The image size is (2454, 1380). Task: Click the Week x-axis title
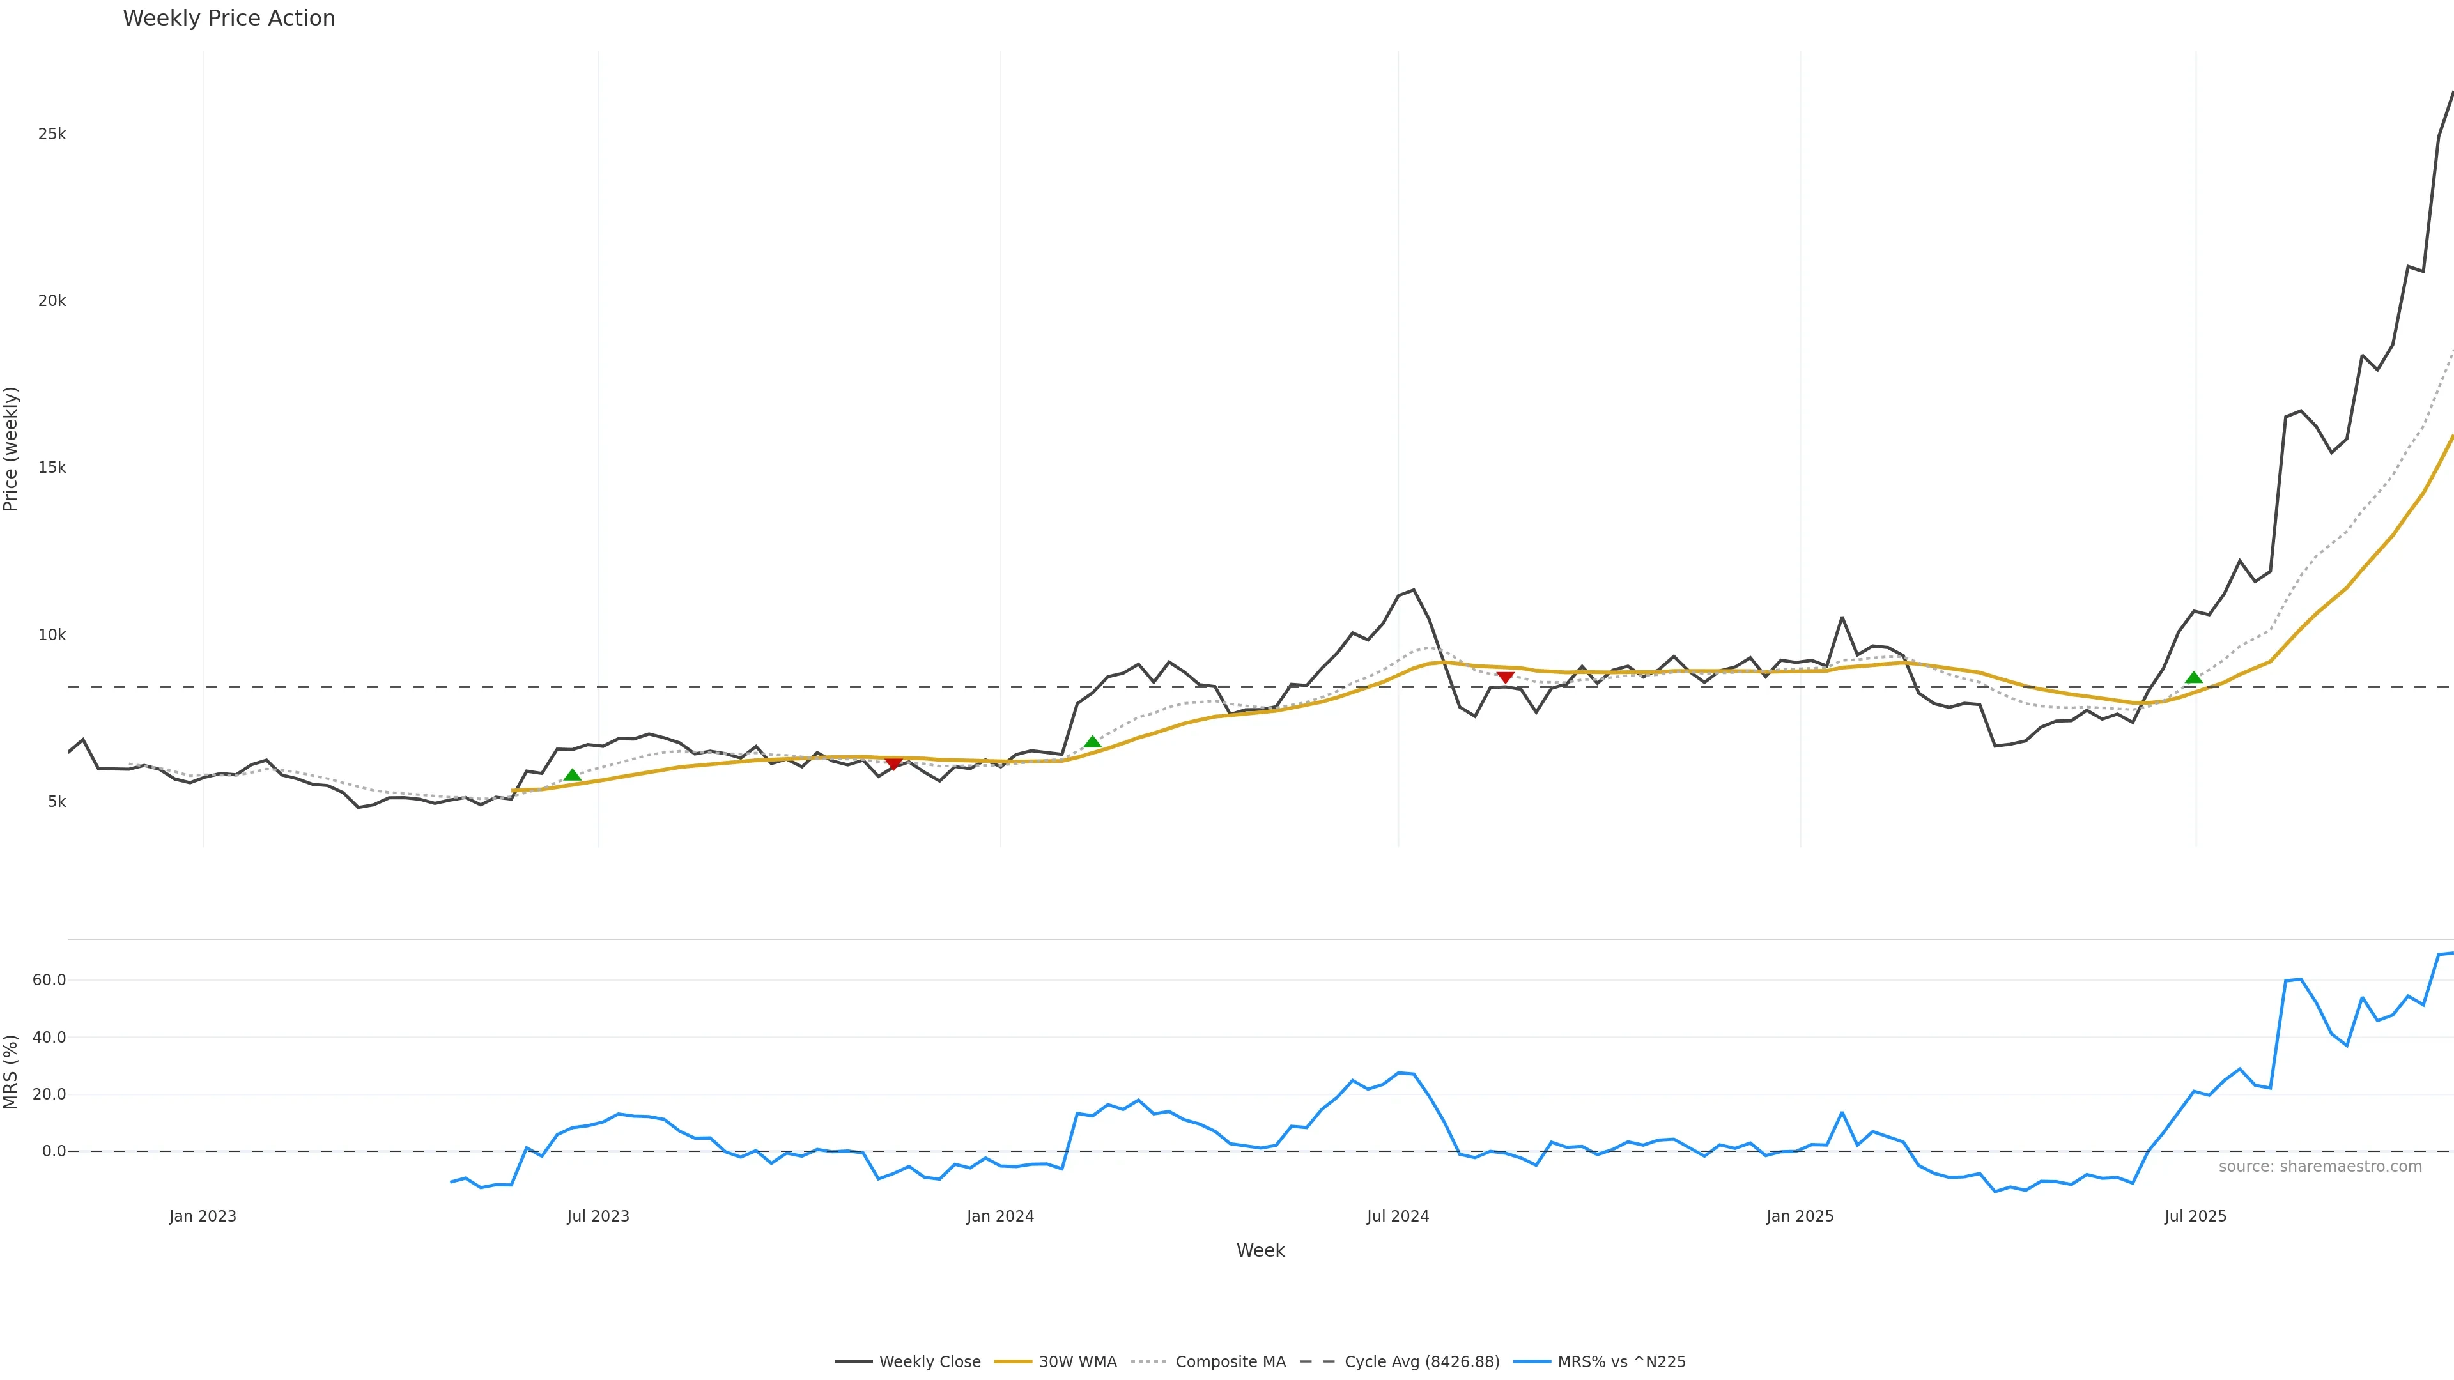(1260, 1250)
